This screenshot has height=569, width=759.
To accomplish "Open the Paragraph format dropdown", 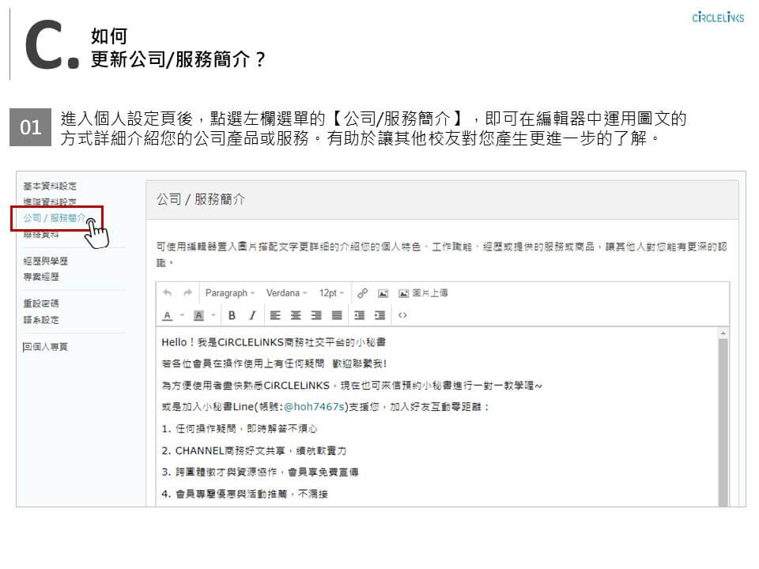I will (x=229, y=293).
